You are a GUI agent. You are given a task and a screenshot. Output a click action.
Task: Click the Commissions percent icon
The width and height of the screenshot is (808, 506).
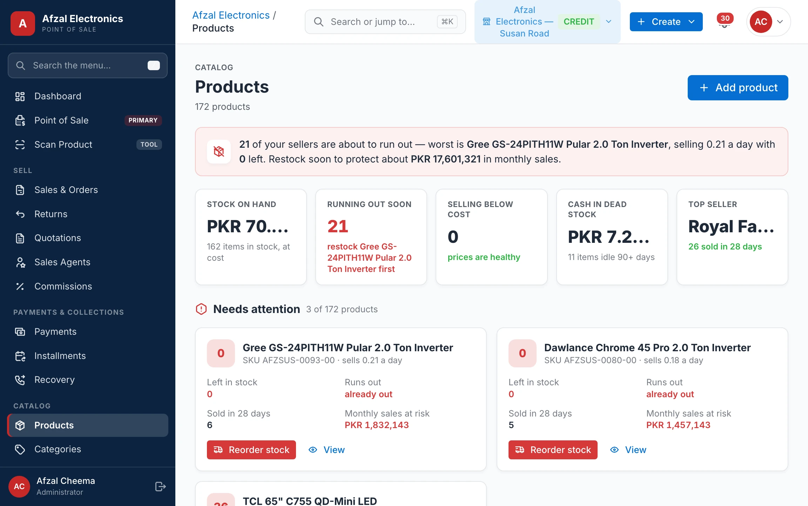[x=20, y=286]
